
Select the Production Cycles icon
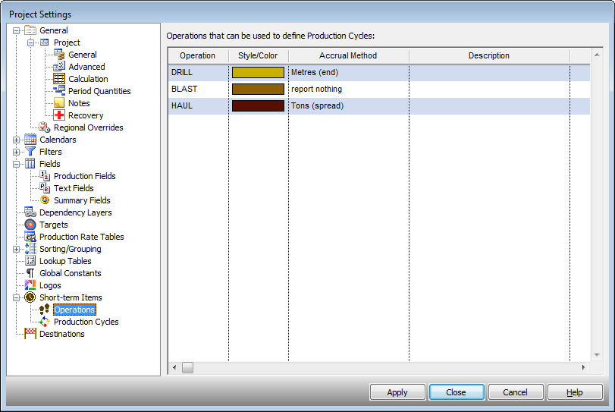[45, 322]
